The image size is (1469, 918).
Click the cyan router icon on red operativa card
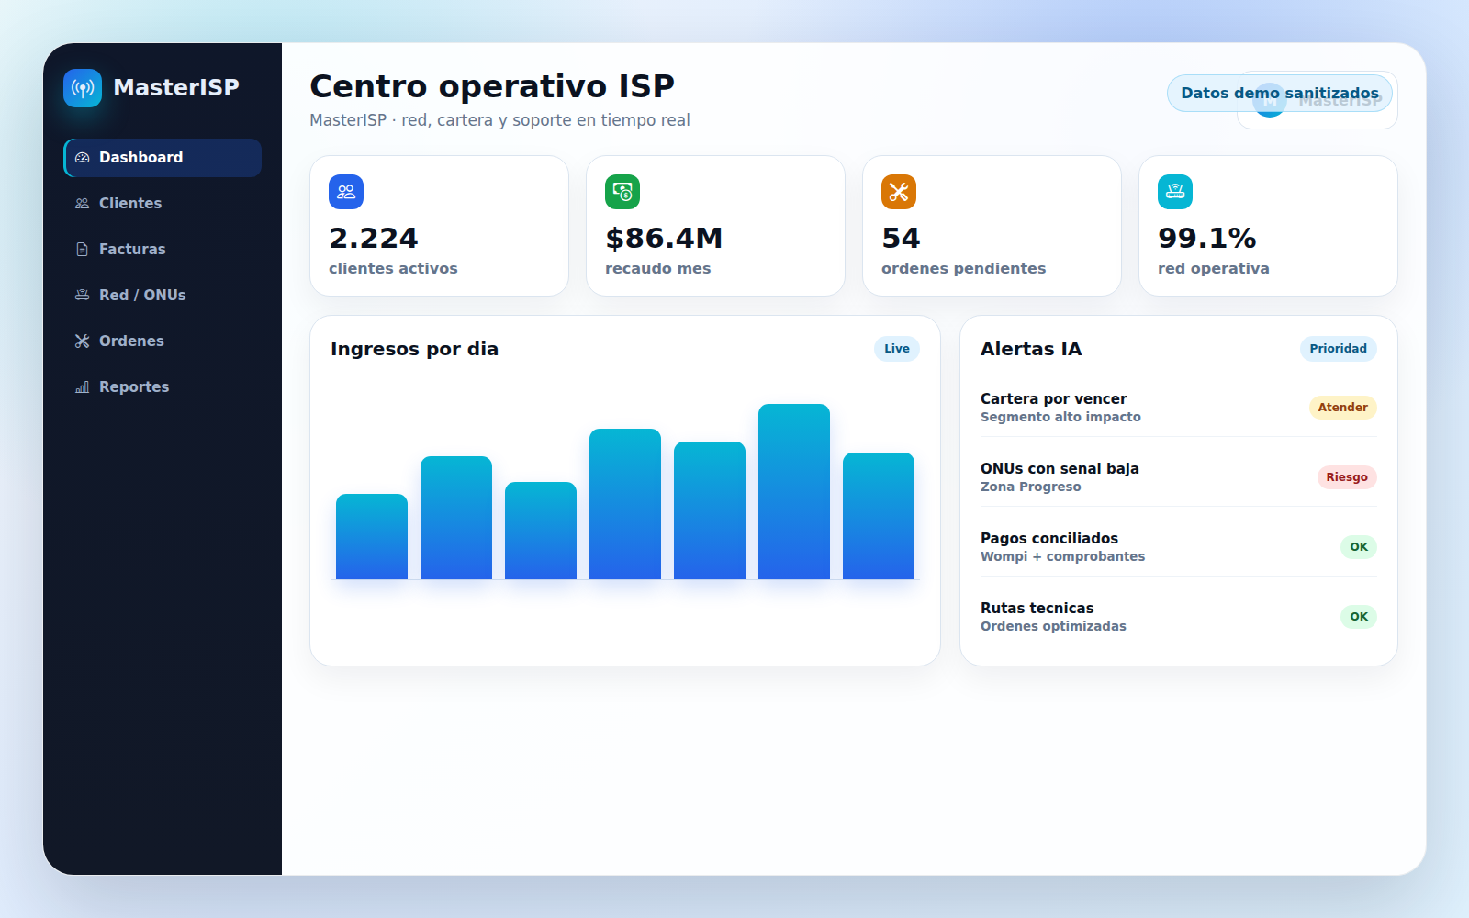1175,192
